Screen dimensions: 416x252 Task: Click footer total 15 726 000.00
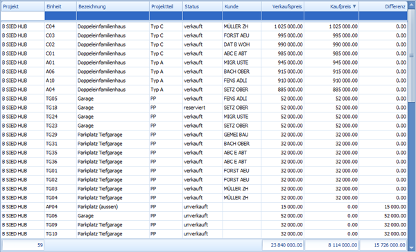pos(383,245)
